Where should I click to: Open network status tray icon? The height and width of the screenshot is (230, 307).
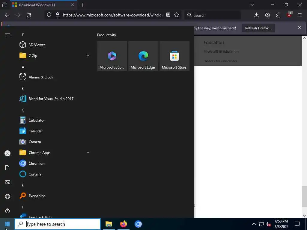point(261,224)
